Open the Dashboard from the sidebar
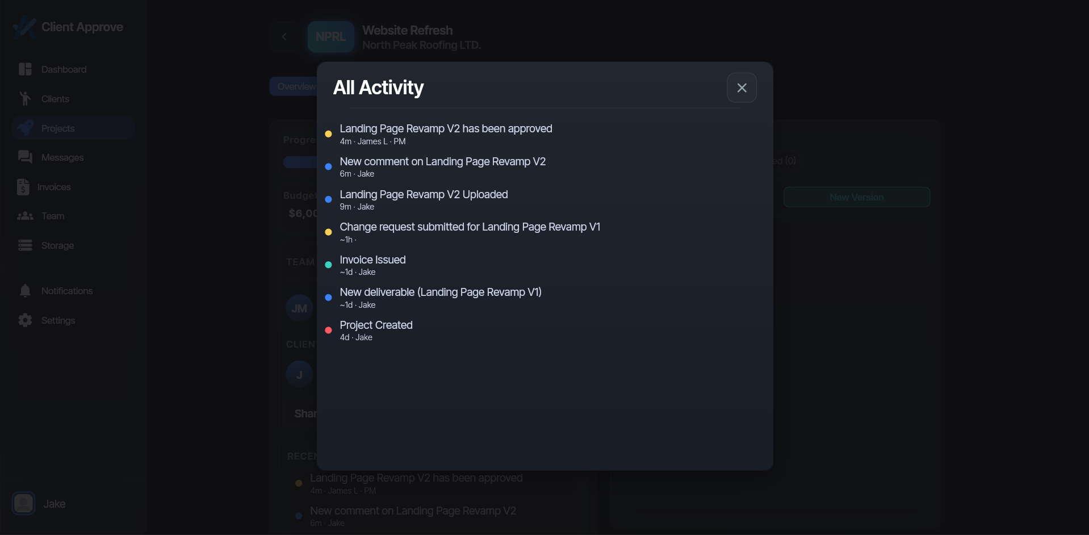 (63, 69)
